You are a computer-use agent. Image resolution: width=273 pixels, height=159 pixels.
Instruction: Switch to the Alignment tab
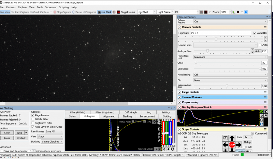pos(109,116)
